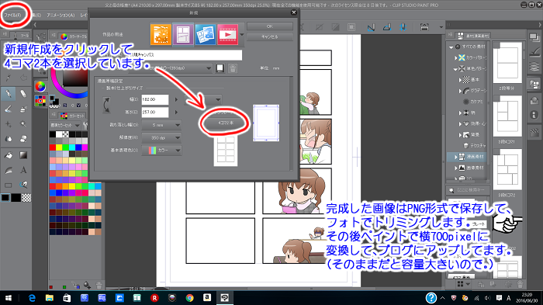Toggle snap to grid icon
Viewport: 543px width, 305px height.
403,27
